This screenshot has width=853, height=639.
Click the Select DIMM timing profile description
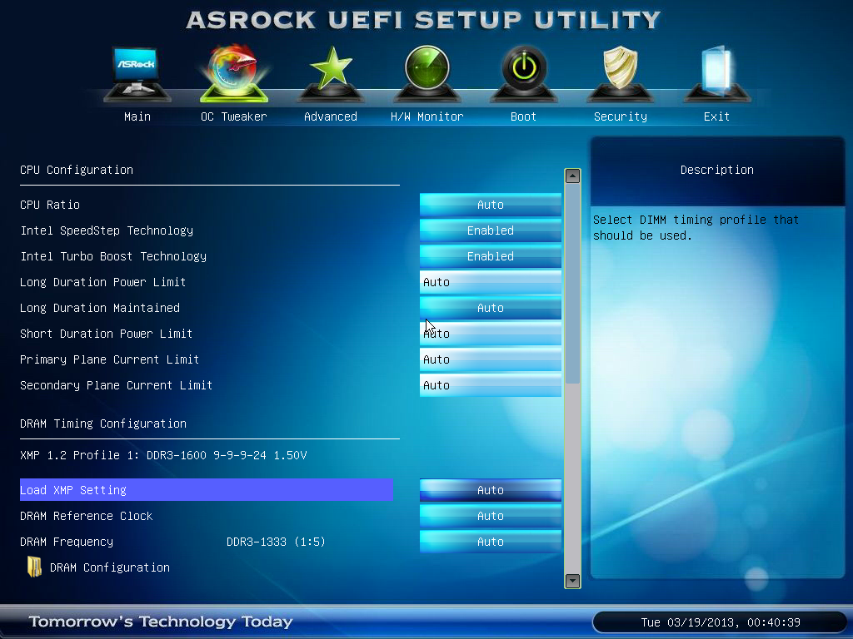pyautogui.click(x=696, y=228)
